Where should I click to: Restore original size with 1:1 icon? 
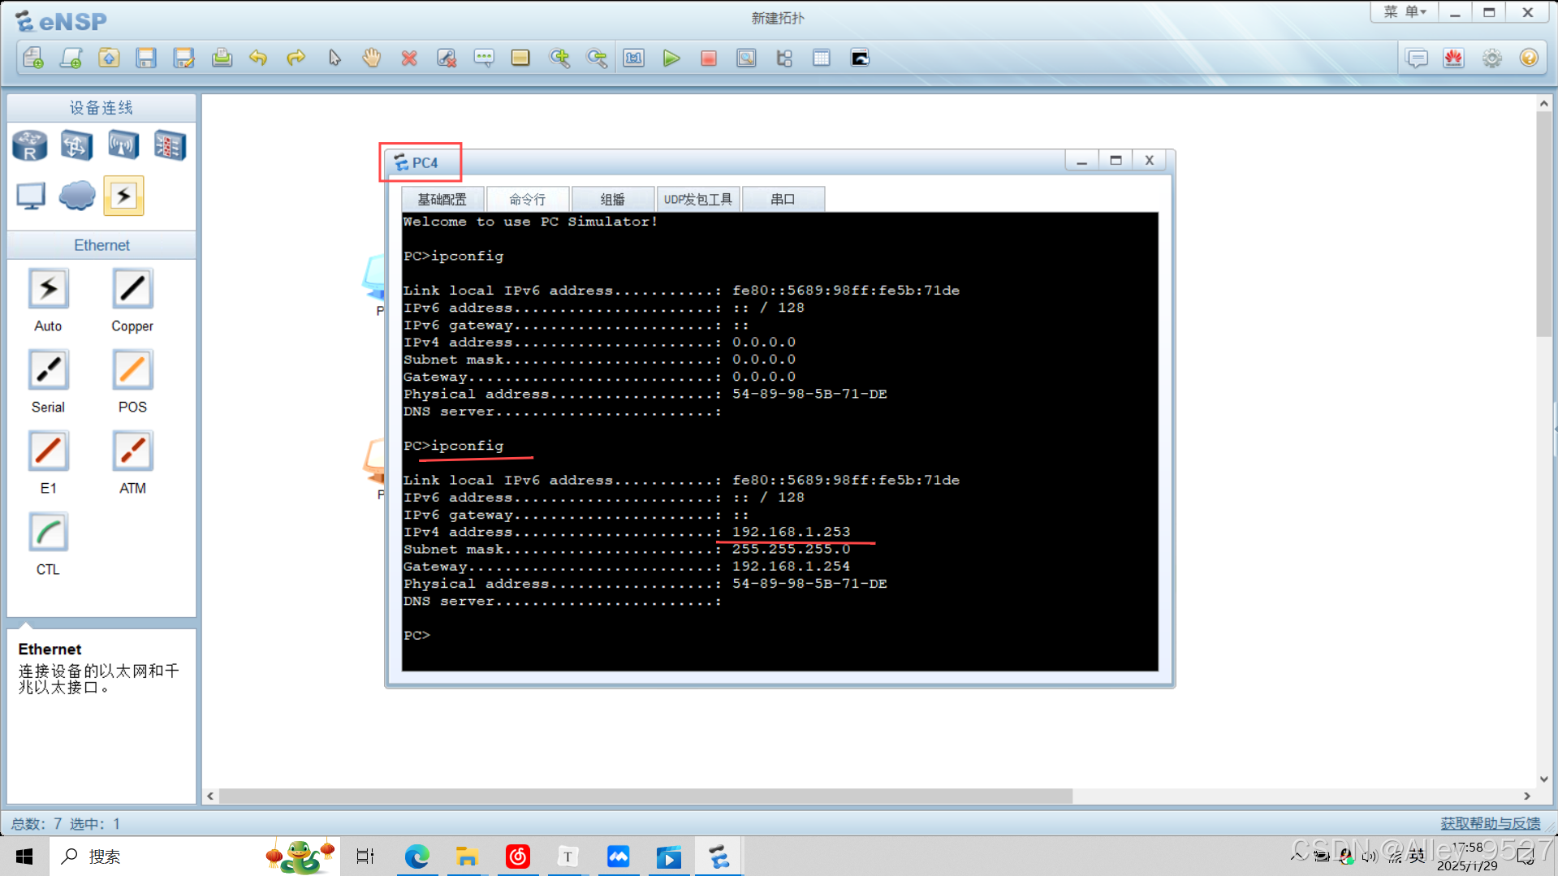pyautogui.click(x=633, y=58)
